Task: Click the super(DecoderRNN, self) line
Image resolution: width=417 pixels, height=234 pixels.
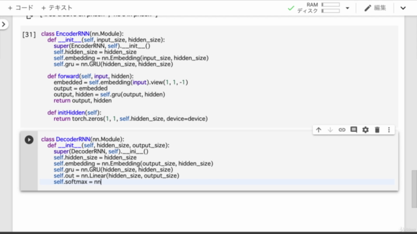Action: coord(101,151)
